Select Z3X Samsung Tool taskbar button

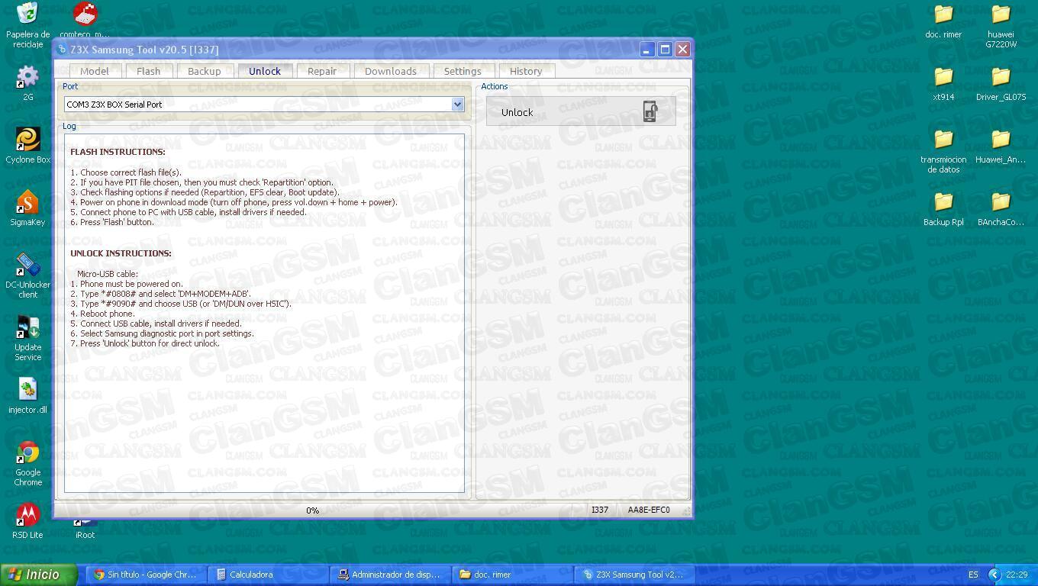point(634,575)
